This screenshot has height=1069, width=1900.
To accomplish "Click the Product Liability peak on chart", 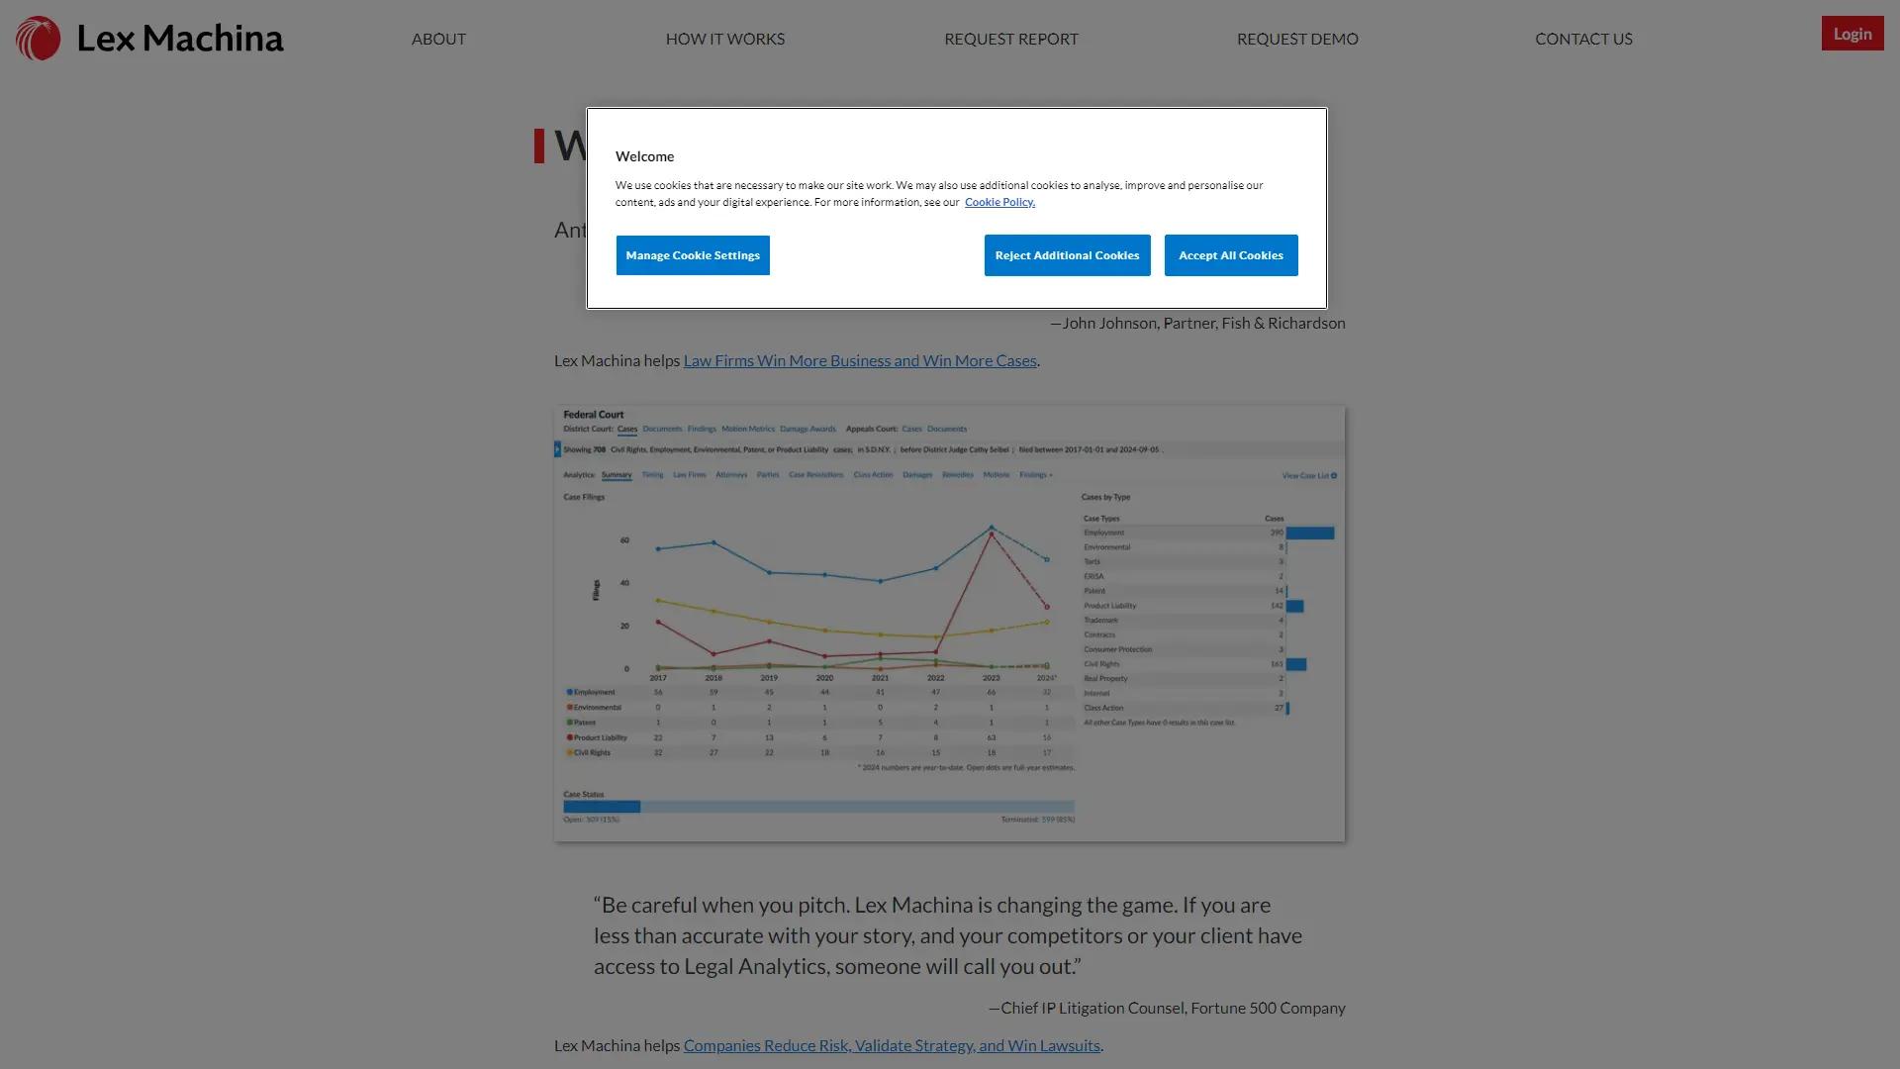I will coord(991,534).
